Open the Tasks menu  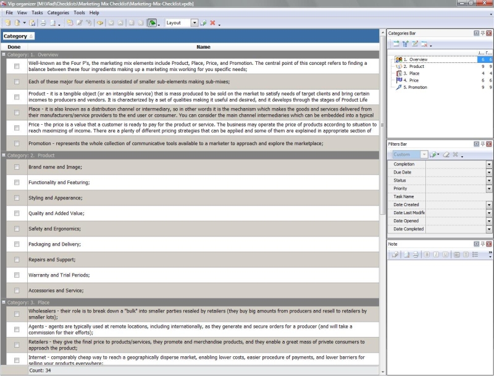click(x=37, y=12)
